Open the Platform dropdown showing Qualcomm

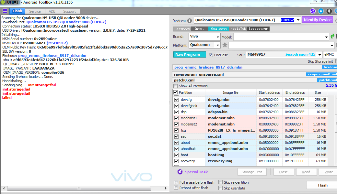click(x=204, y=45)
